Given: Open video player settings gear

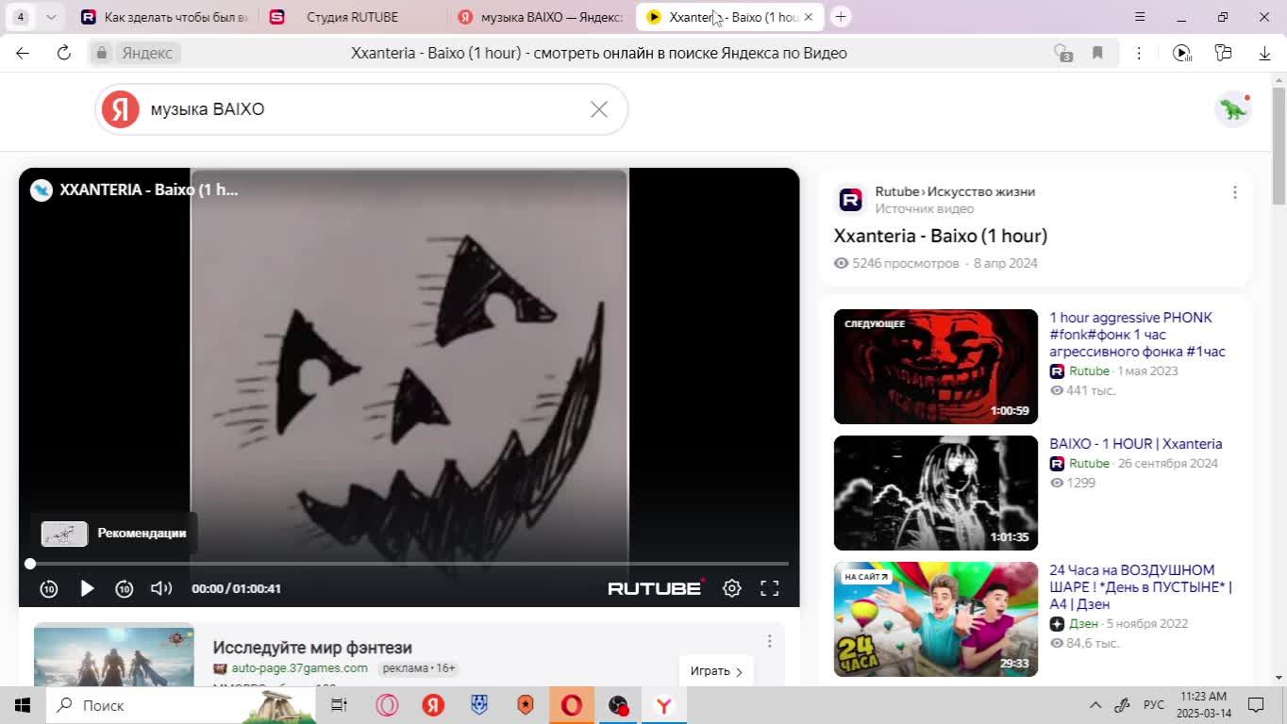Looking at the screenshot, I should coord(732,588).
